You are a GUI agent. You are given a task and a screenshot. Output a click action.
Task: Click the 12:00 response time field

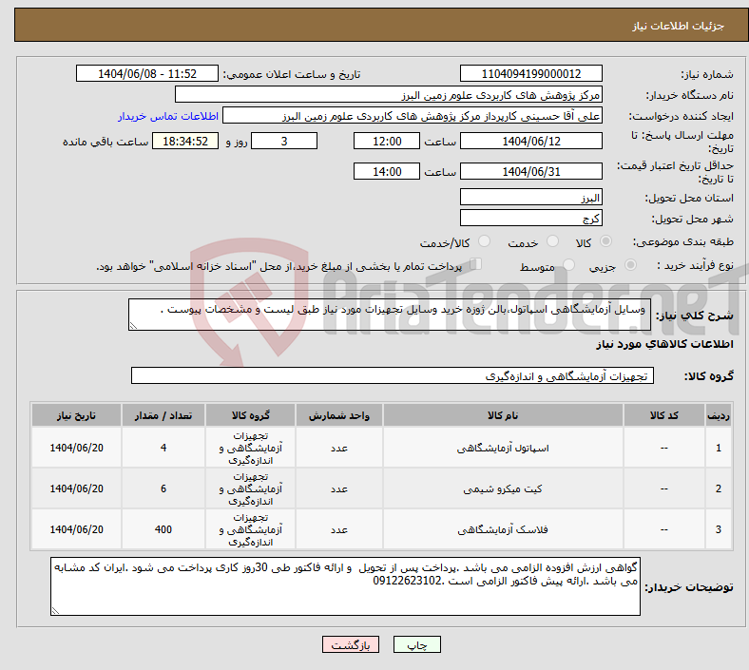pyautogui.click(x=386, y=141)
